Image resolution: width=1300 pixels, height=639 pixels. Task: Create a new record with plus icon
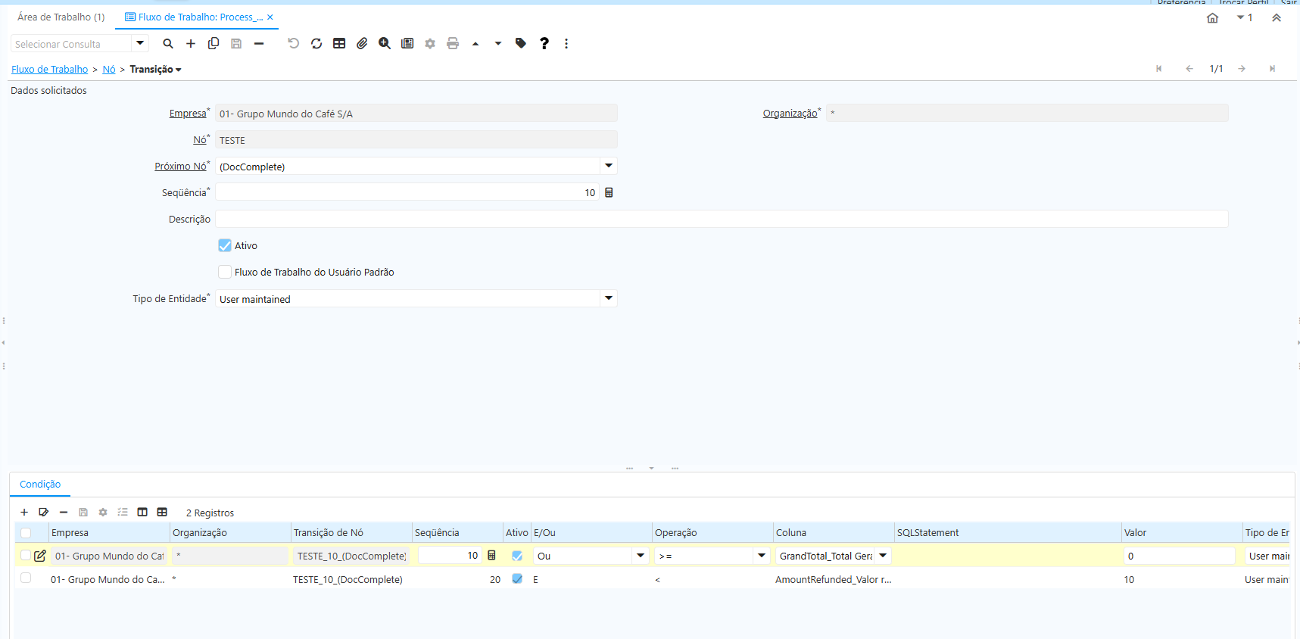(191, 44)
